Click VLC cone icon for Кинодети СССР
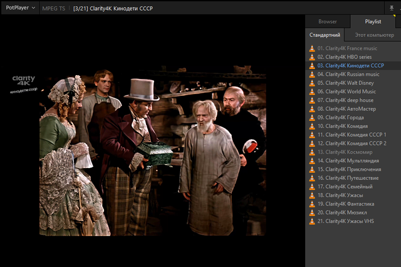The width and height of the screenshot is (401, 267). pyautogui.click(x=312, y=66)
